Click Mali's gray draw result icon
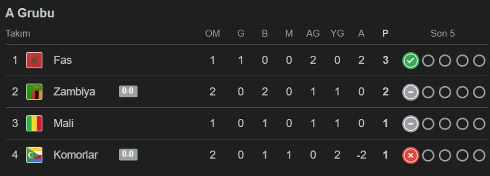 coord(411,123)
